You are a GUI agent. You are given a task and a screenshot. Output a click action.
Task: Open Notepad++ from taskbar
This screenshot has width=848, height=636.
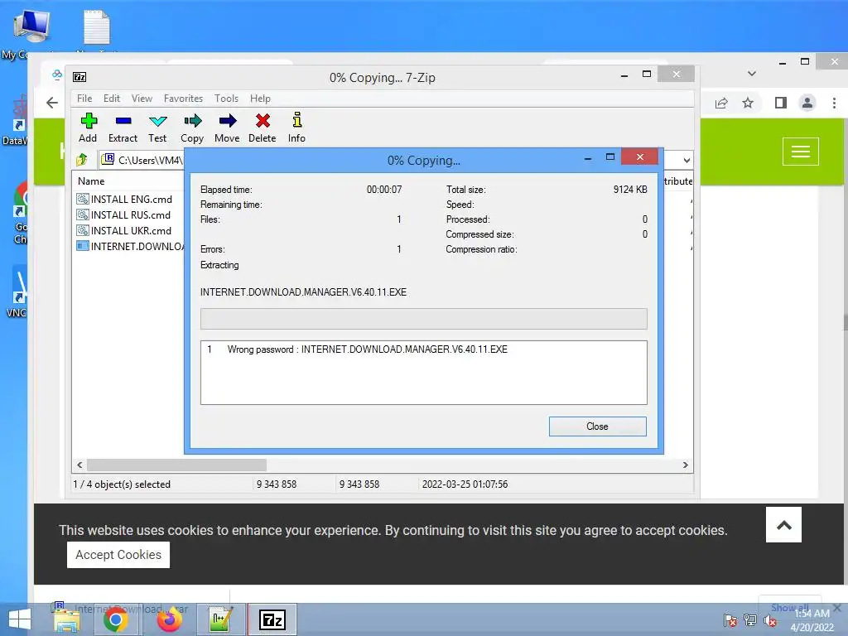[220, 619]
